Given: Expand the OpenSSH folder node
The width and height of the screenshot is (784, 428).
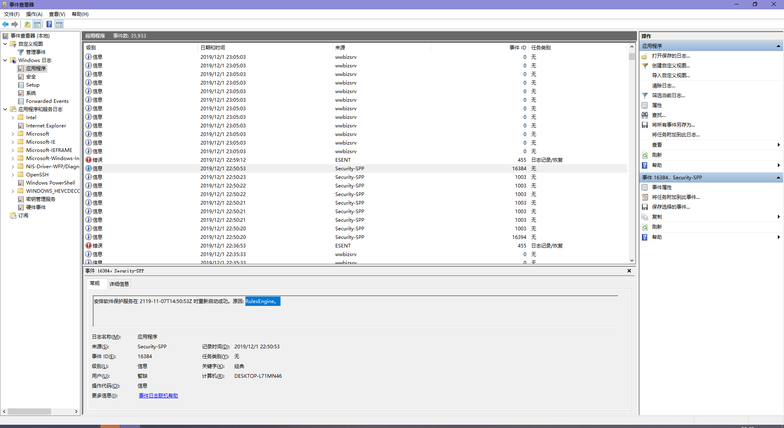Looking at the screenshot, I should pyautogui.click(x=13, y=175).
